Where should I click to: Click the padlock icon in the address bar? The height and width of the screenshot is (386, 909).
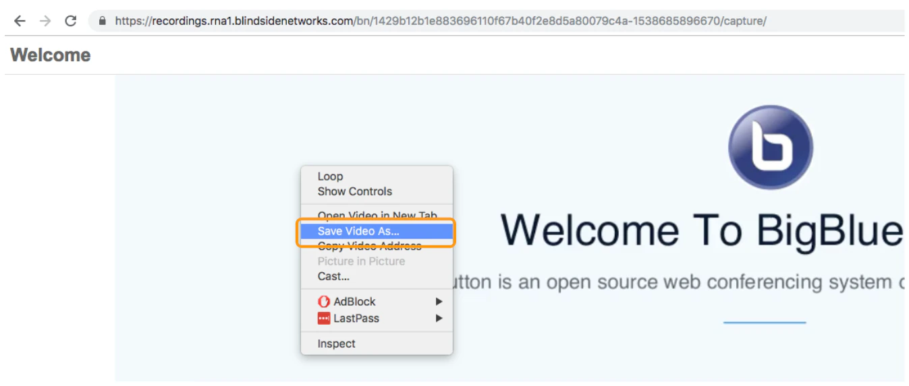[x=103, y=21]
